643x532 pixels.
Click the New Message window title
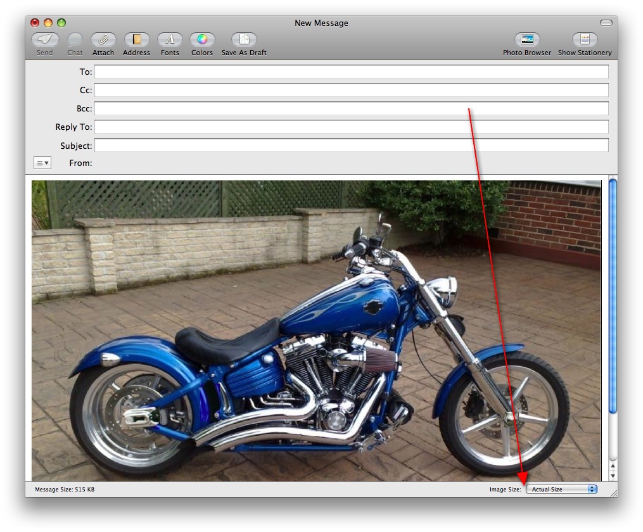(321, 23)
